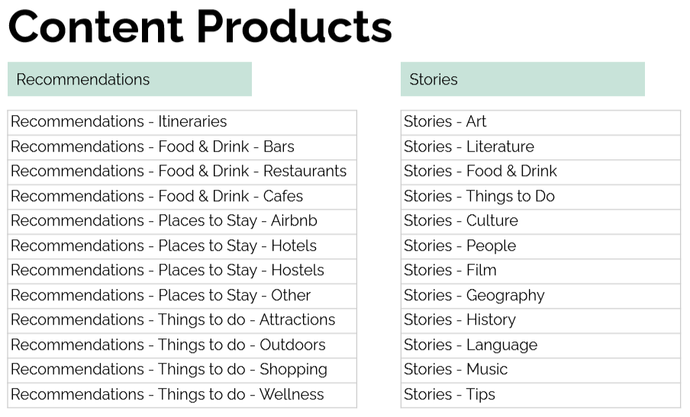Pick the Stories - Culture row
This screenshot has height=417, width=690.
[540, 221]
